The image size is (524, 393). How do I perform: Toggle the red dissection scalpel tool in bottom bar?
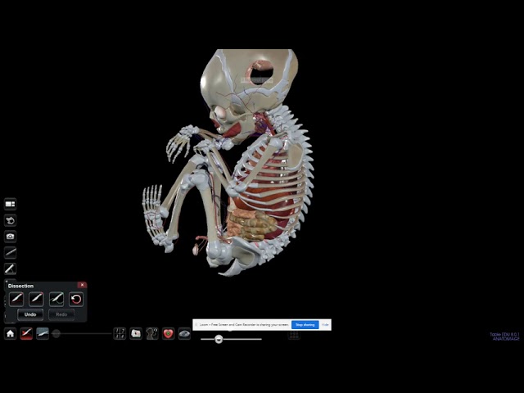tap(26, 333)
